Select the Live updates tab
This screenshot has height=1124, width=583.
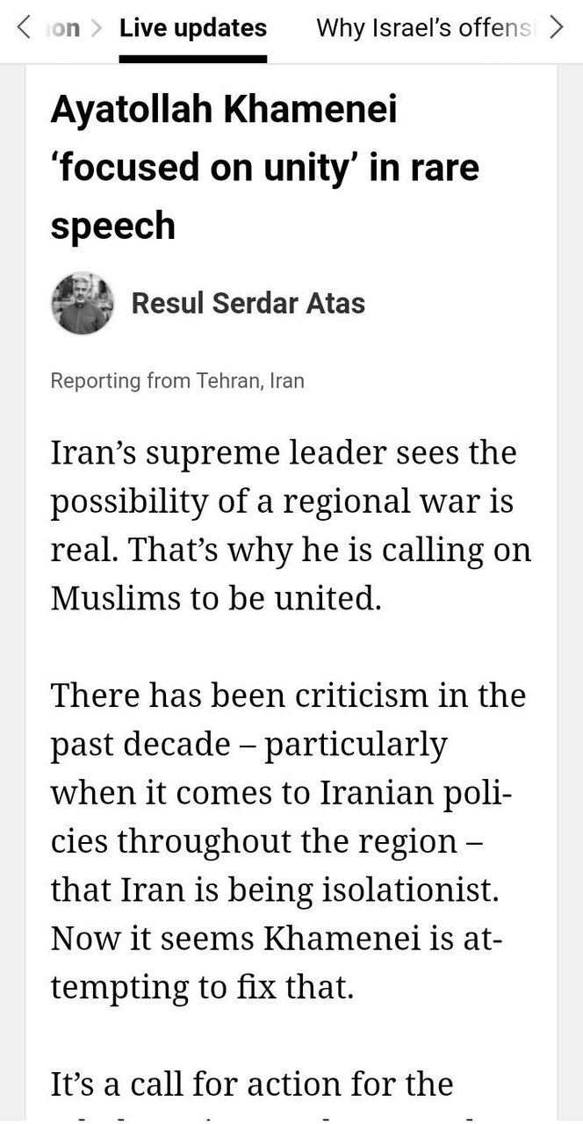tap(193, 28)
